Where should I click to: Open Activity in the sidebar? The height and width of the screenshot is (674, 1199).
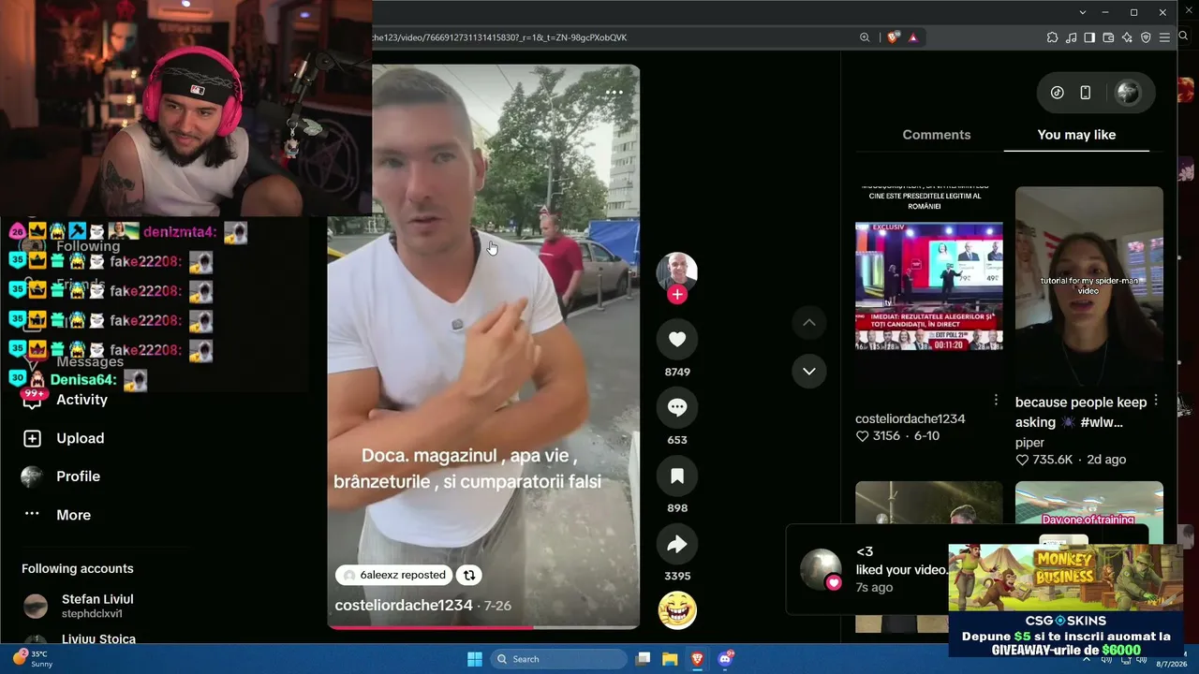(x=82, y=400)
